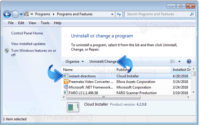
Task: Select the instant directions program row
Action: pyautogui.click(x=126, y=76)
